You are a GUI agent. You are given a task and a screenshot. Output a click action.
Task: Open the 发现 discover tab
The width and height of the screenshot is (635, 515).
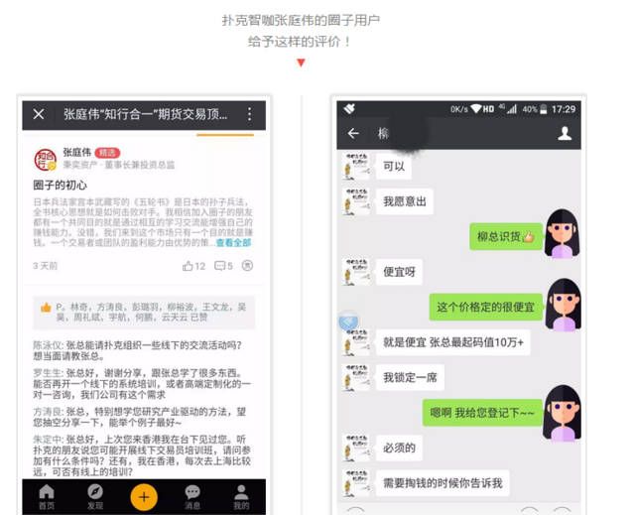coord(95,497)
